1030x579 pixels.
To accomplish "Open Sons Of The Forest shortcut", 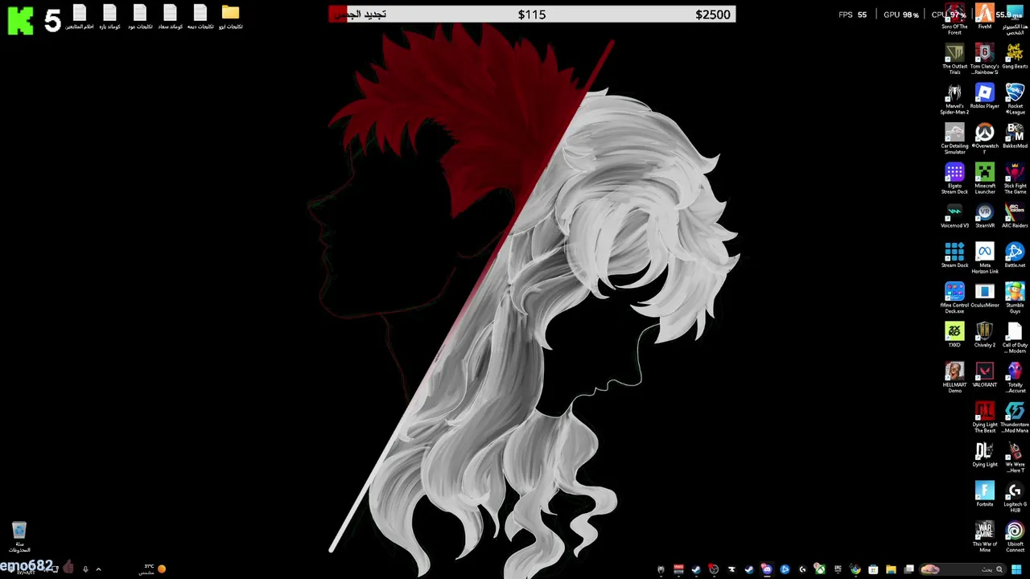I will [954, 20].
